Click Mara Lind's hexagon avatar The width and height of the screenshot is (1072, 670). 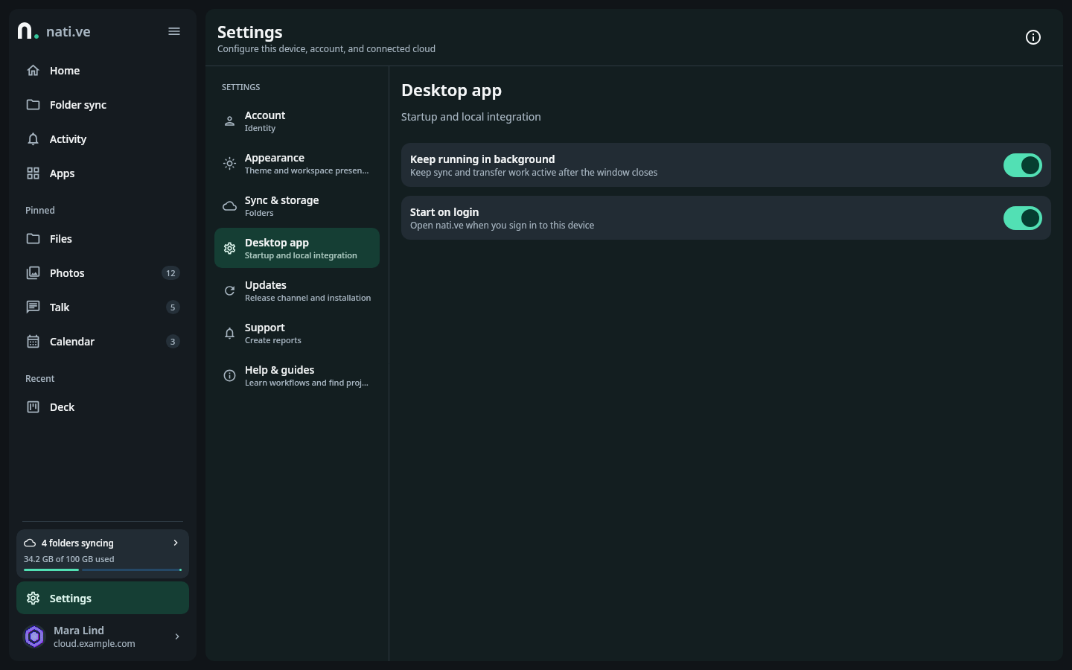[x=34, y=636]
